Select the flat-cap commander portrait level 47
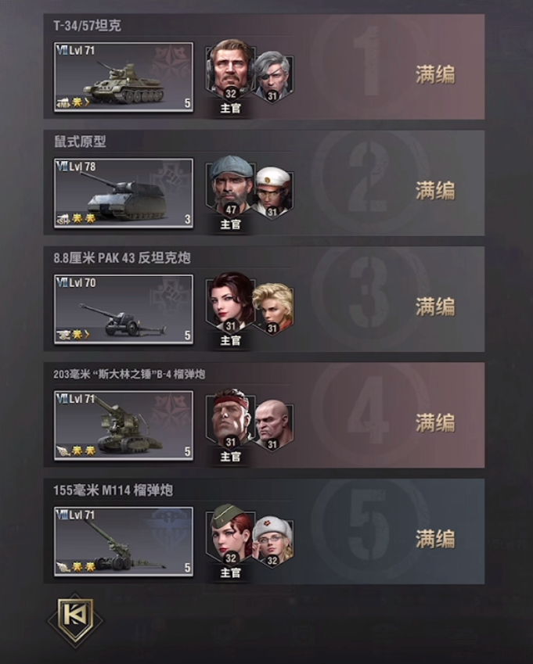The width and height of the screenshot is (533, 664). (230, 186)
